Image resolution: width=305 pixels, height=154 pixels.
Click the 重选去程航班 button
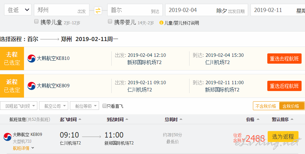[x=284, y=59]
